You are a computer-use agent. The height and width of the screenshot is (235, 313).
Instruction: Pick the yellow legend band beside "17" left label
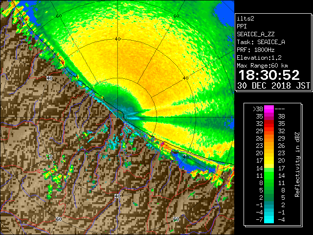click(269, 161)
